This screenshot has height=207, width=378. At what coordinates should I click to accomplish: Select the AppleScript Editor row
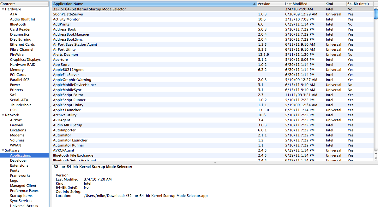[x=213, y=95]
